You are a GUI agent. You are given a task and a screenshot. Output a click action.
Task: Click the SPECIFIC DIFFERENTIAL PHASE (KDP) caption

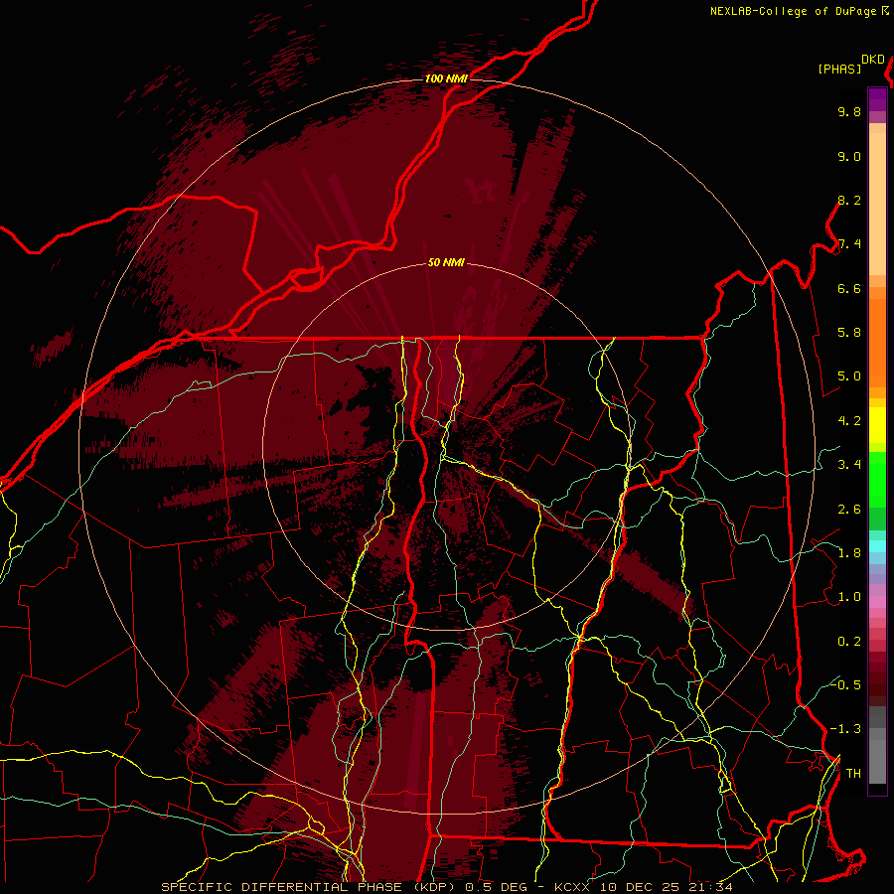click(x=311, y=887)
